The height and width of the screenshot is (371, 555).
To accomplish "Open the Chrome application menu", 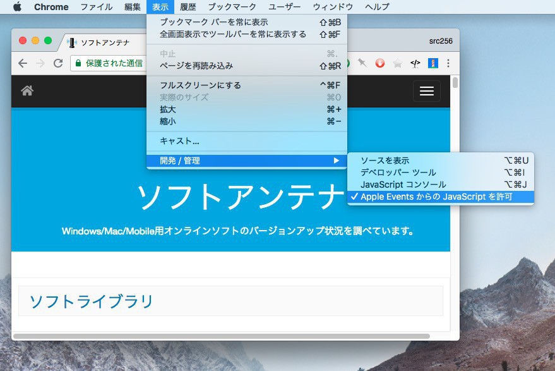I will [x=51, y=7].
